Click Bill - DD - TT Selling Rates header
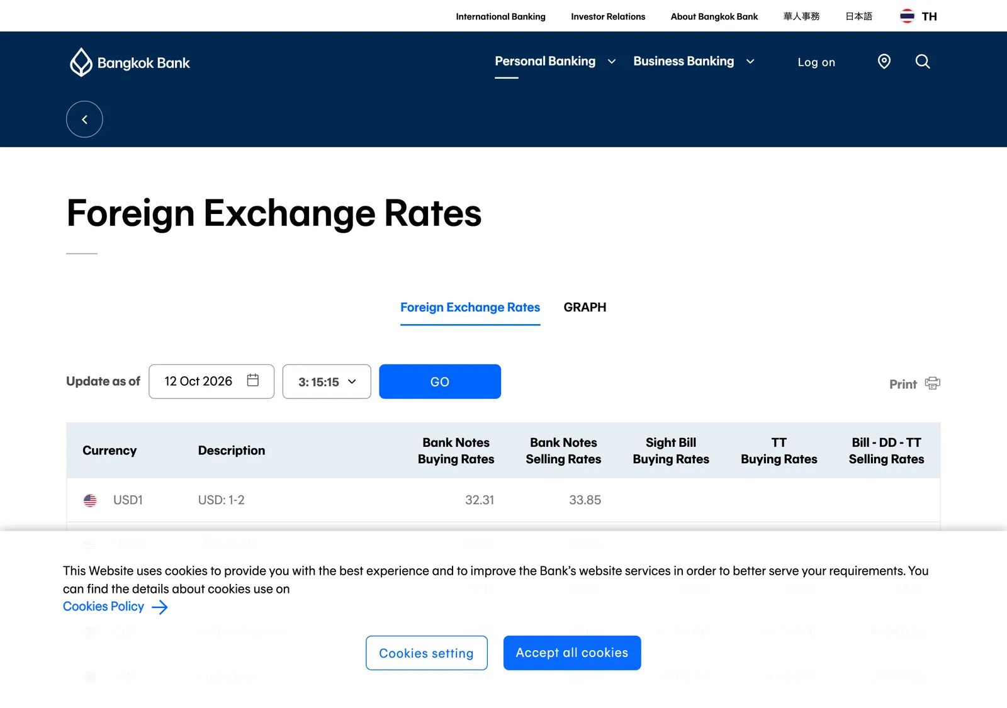 (x=886, y=451)
